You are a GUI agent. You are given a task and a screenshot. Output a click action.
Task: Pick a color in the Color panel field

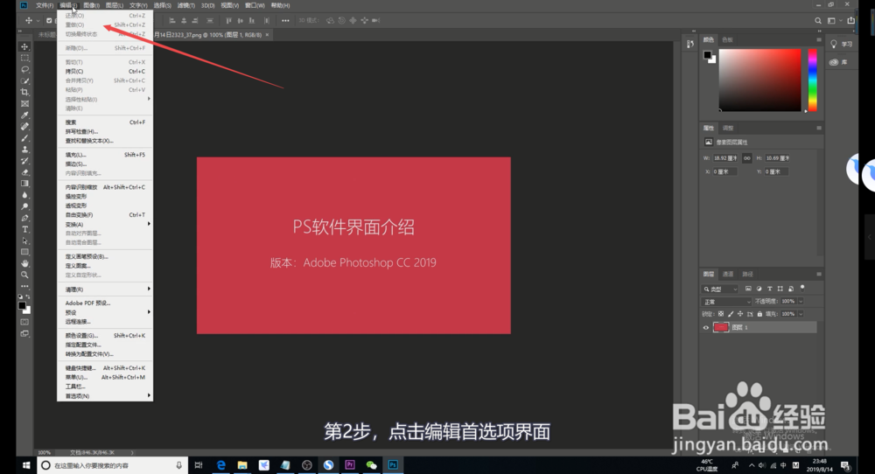pyautogui.click(x=759, y=80)
